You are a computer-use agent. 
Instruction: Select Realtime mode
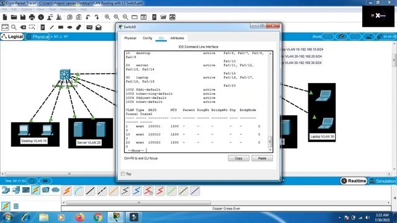[354, 181]
